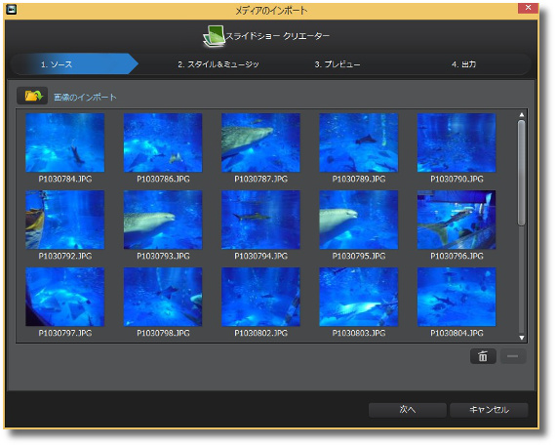Viewport: 556px width, 446px height.
Task: Close the メディアのインポート dialog
Action: (x=528, y=8)
